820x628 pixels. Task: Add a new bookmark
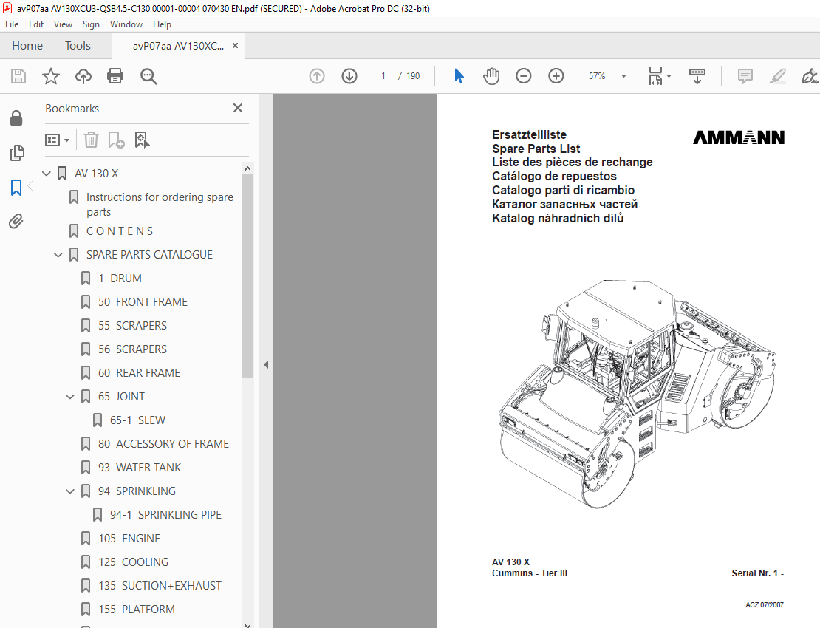pyautogui.click(x=116, y=140)
